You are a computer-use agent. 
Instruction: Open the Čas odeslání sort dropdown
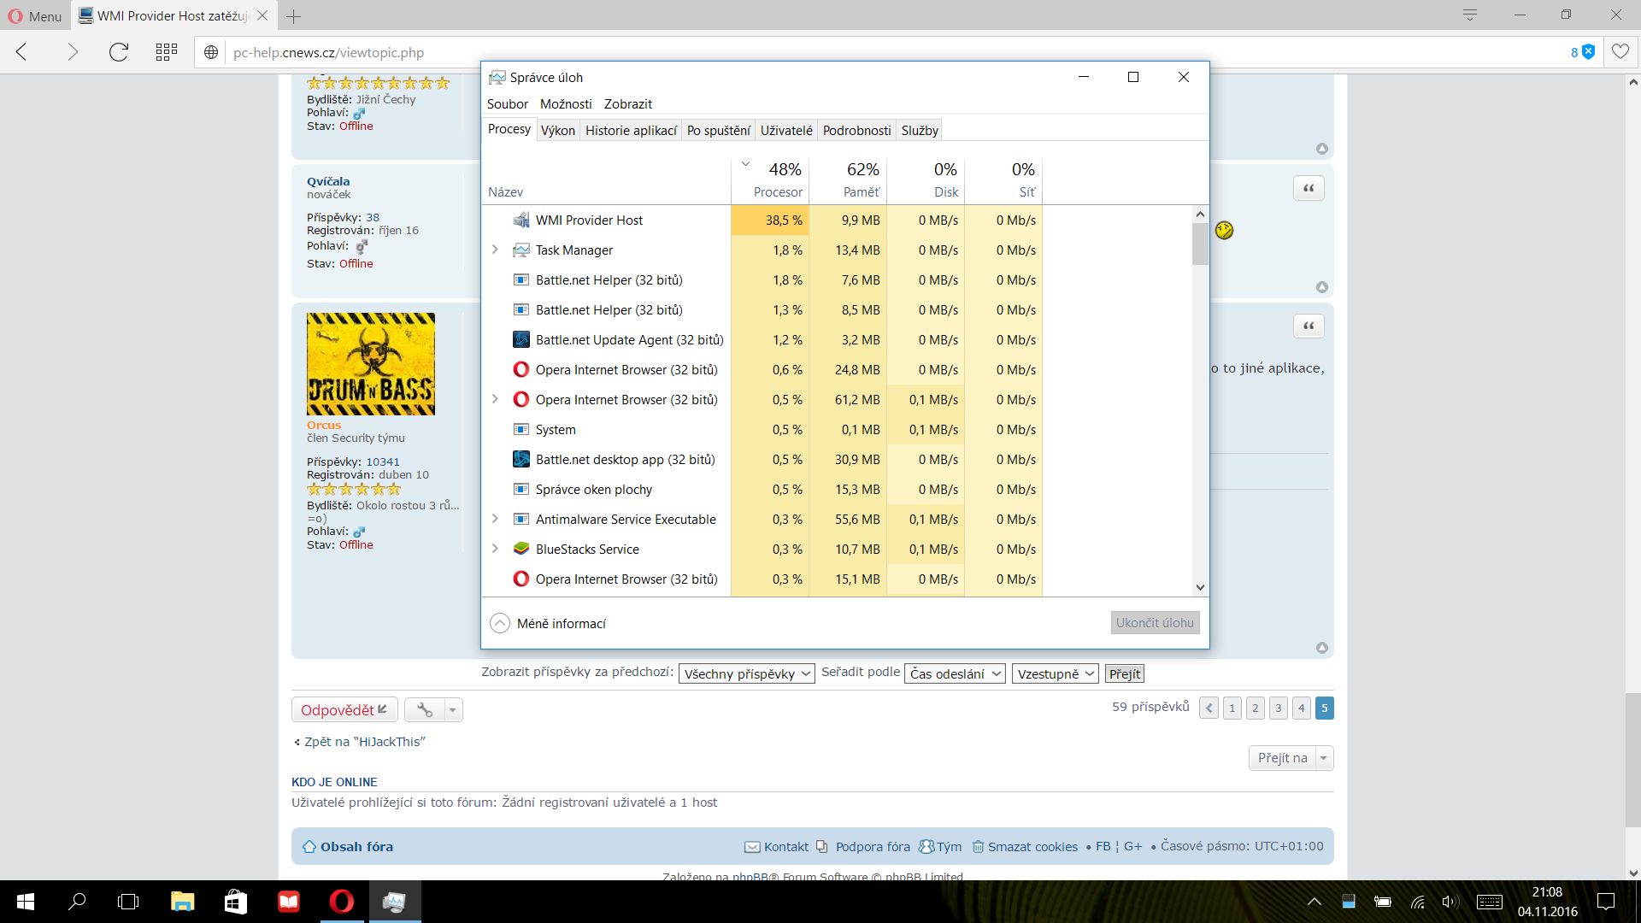coord(955,673)
